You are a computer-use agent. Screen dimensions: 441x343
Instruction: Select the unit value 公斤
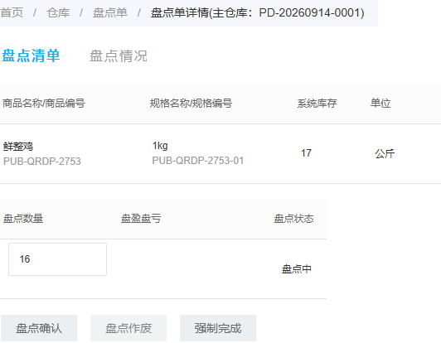(385, 153)
